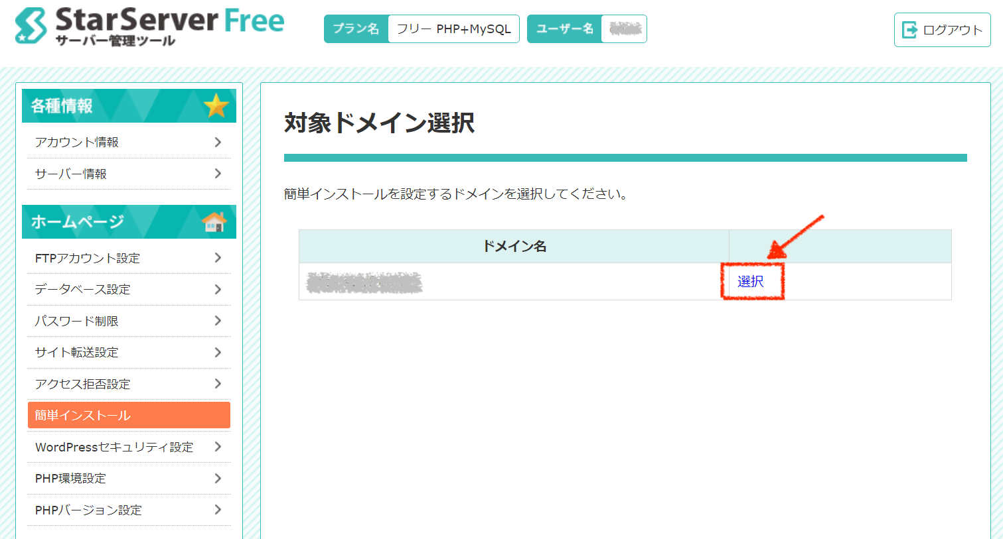
Task: Click the arrow next to サイト転送設定
Action: [218, 352]
